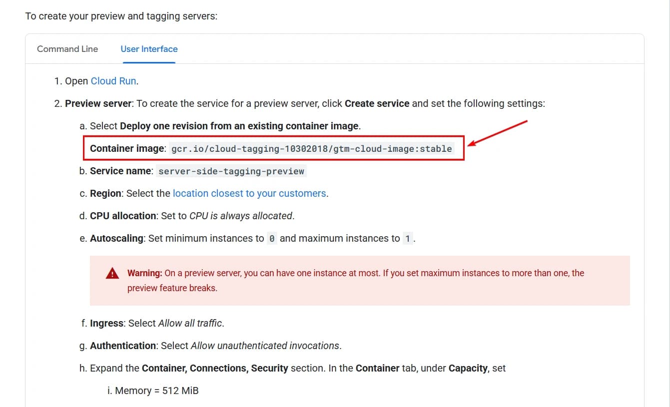
Task: Click the bolded Create service text
Action: (377, 103)
